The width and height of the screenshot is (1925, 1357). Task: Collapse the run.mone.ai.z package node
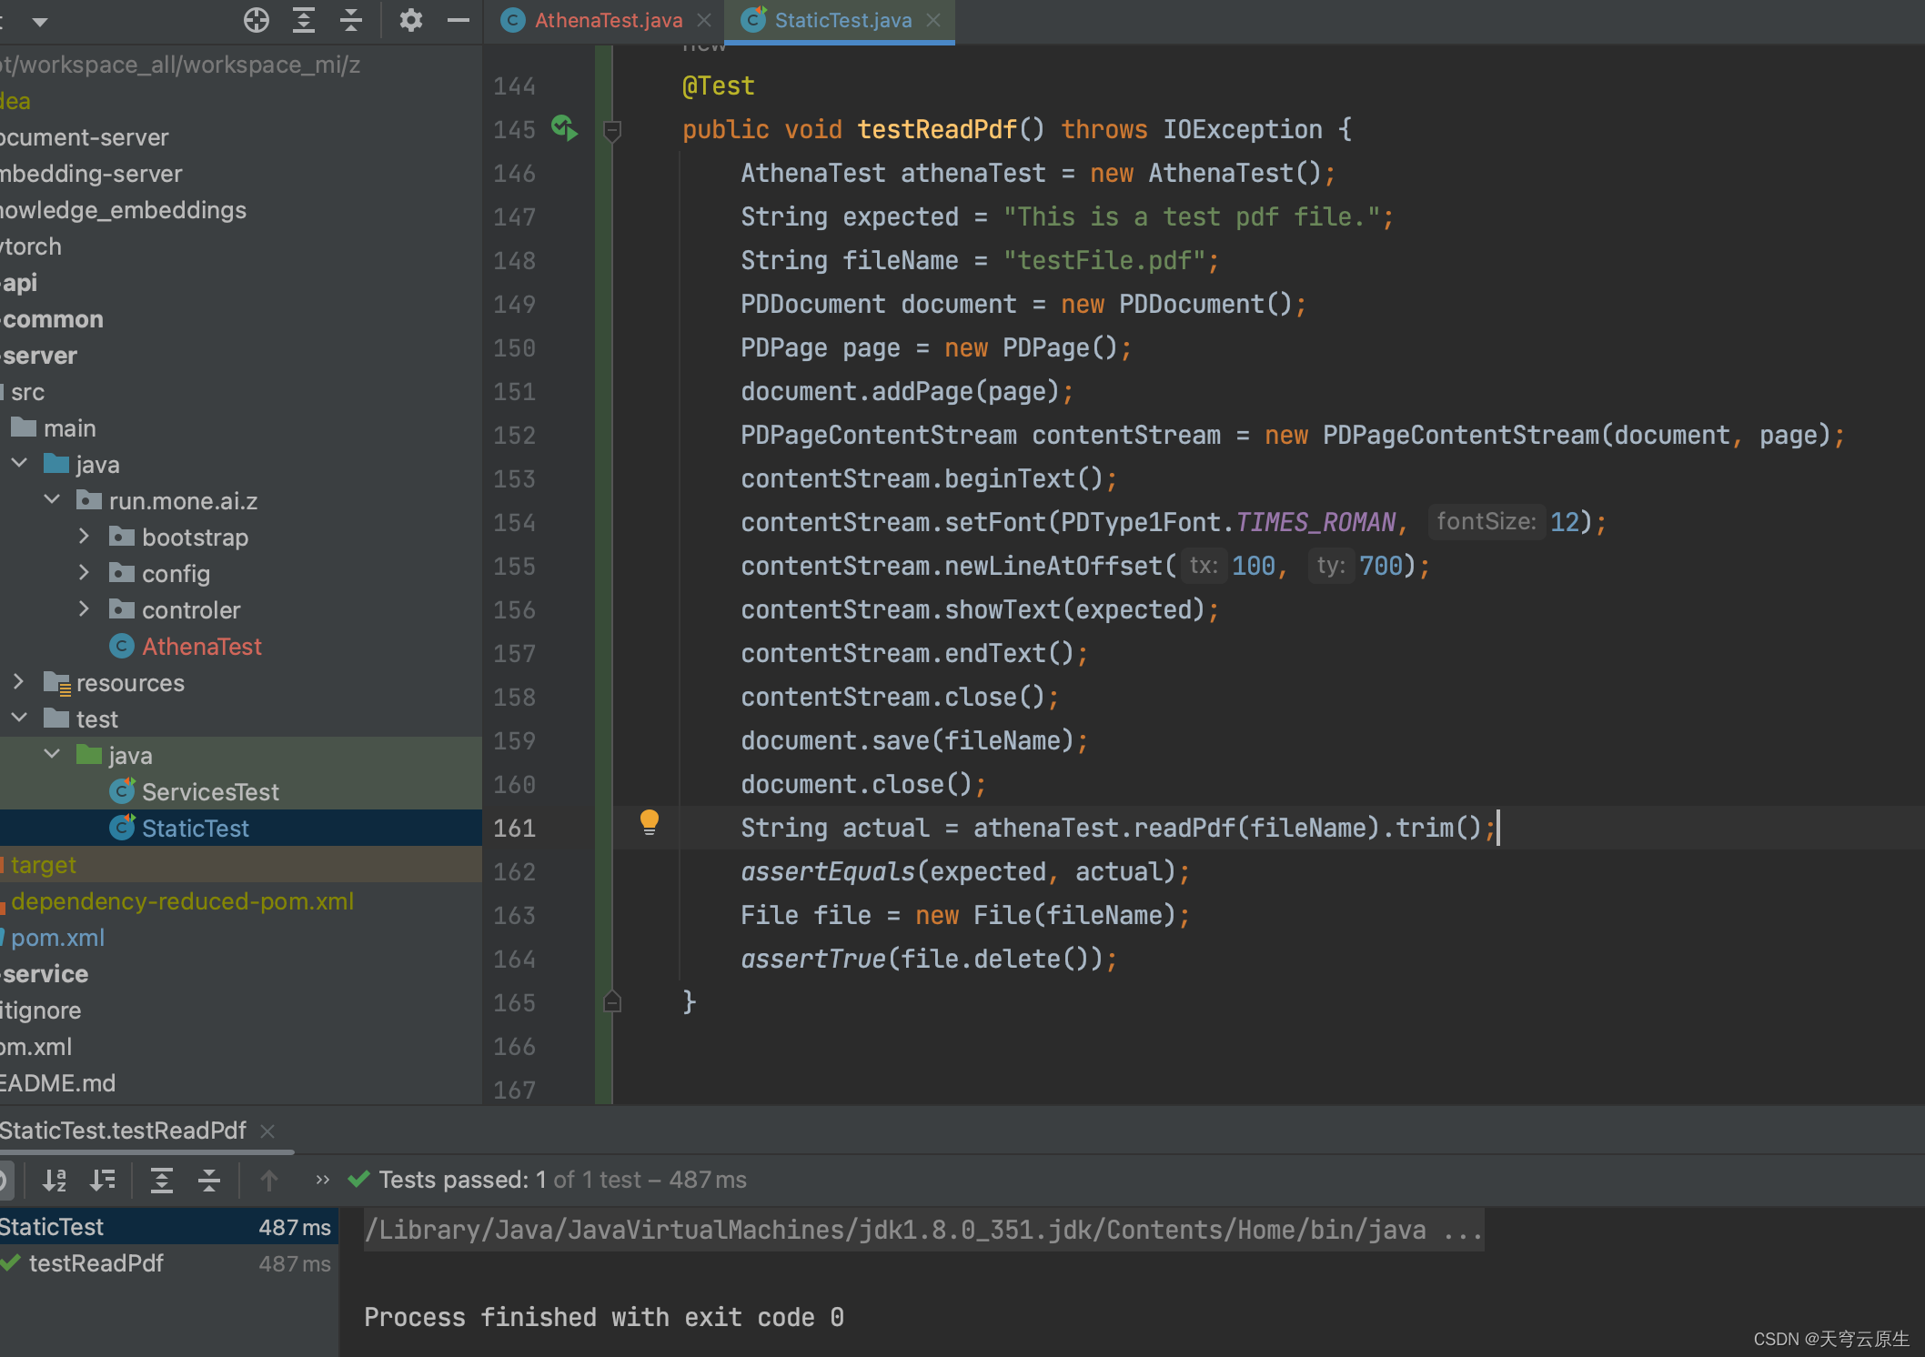[x=52, y=500]
